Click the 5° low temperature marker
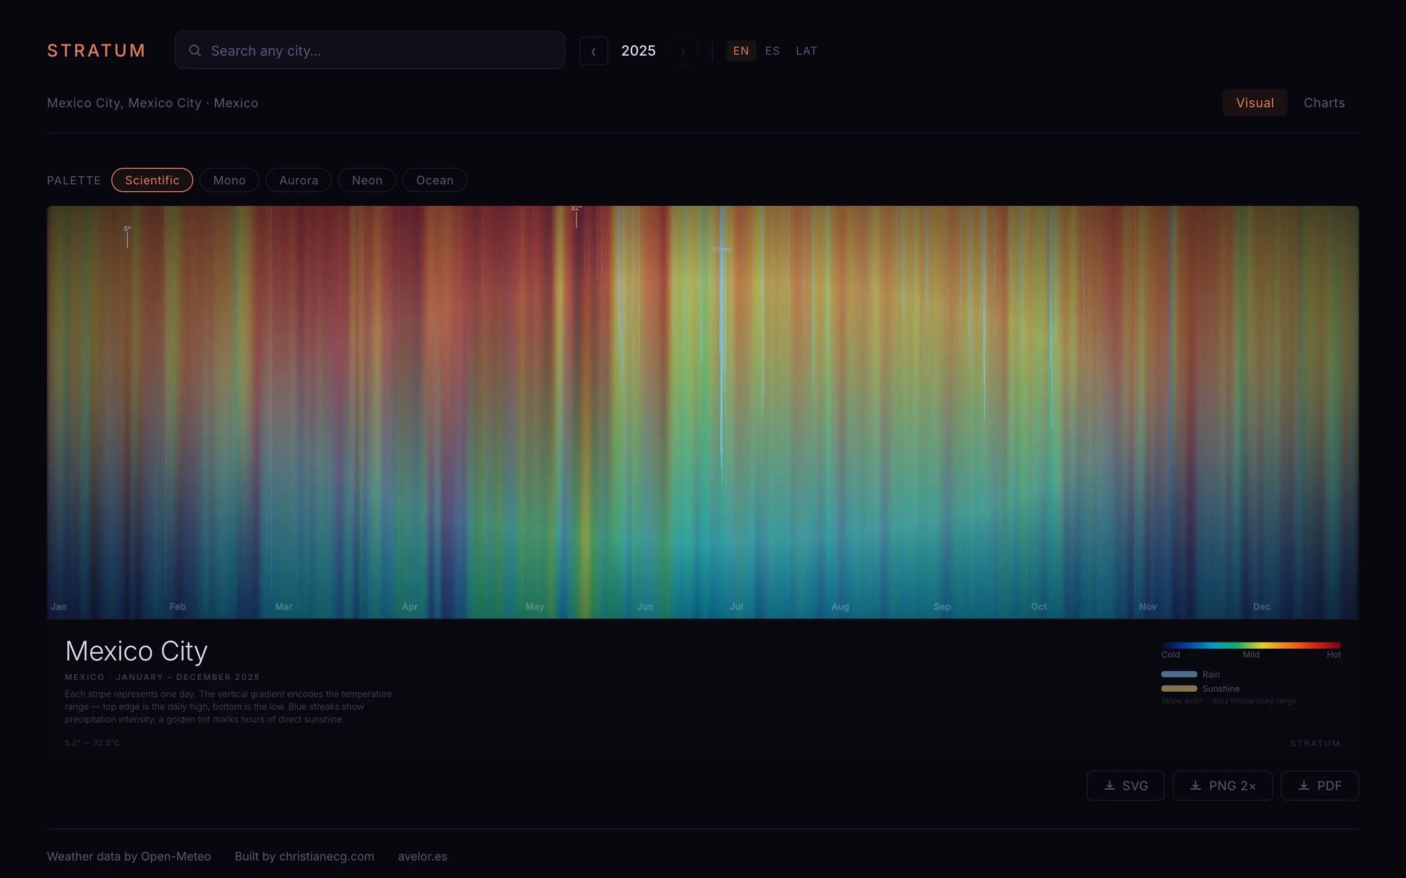Image resolution: width=1406 pixels, height=878 pixels. pyautogui.click(x=127, y=229)
